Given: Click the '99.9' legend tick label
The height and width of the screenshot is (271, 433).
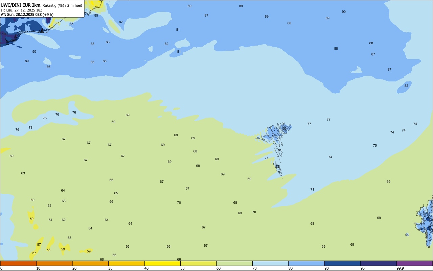Looking at the screenshot, I should pyautogui.click(x=400, y=268).
